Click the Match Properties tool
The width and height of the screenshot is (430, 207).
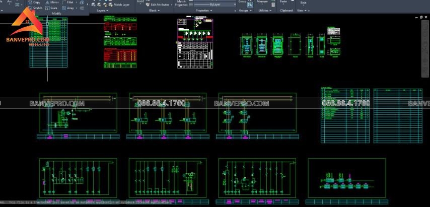point(181,4)
